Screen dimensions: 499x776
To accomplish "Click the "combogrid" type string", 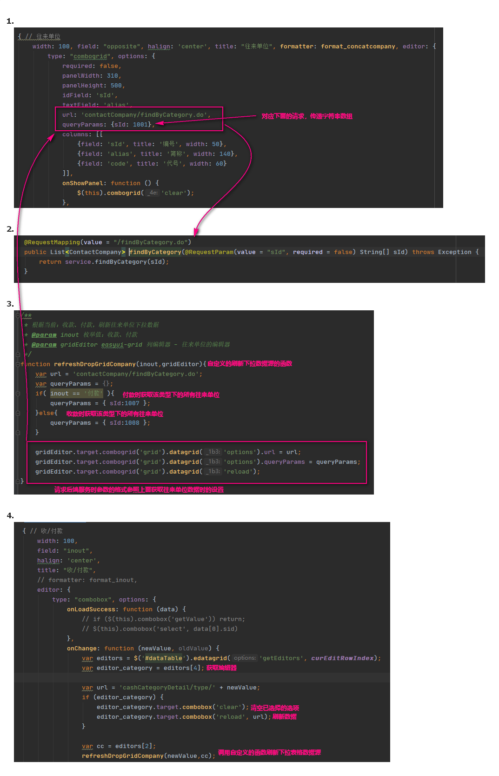I will coord(90,56).
